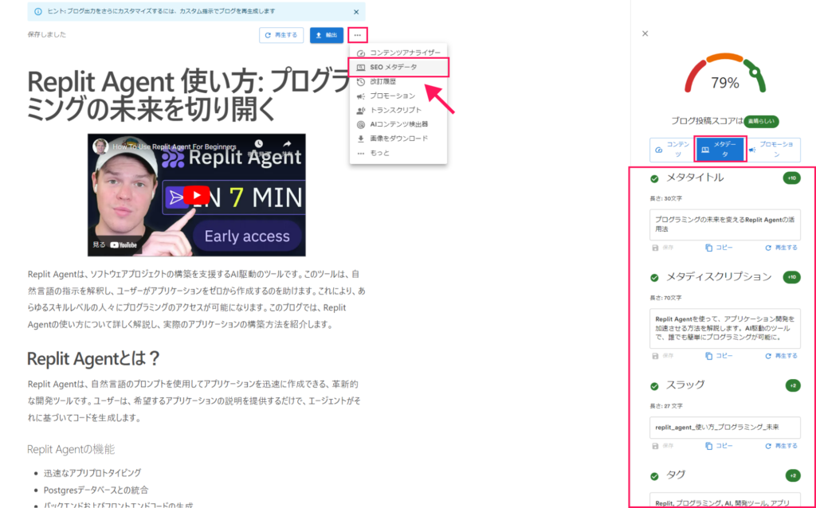Click the 再生する regenerate button in toolbar

281,35
